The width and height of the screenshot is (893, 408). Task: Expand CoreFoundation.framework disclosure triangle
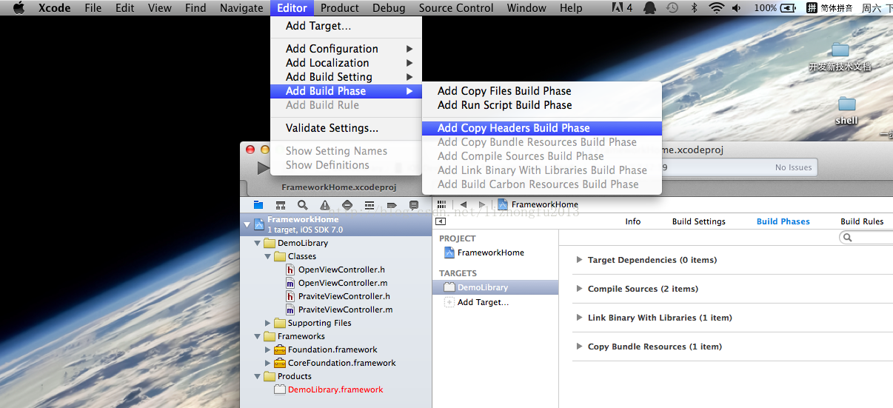pyautogui.click(x=268, y=363)
